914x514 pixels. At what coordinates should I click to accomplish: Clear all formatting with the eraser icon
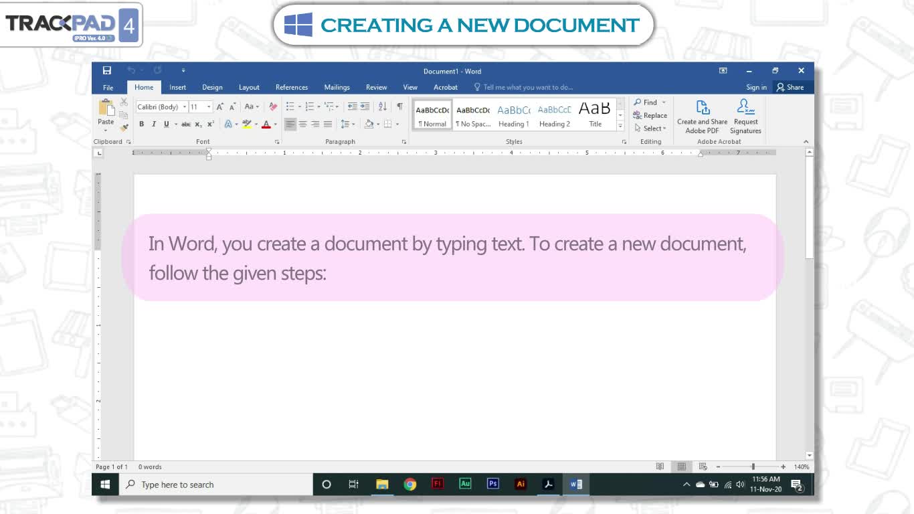pyautogui.click(x=273, y=106)
